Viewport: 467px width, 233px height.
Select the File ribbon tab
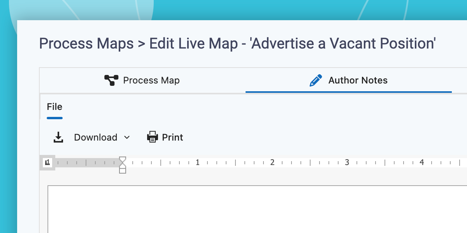54,107
